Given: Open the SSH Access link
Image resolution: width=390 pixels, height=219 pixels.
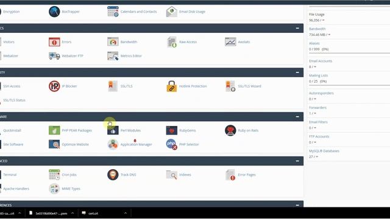Looking at the screenshot, I should click(x=12, y=86).
